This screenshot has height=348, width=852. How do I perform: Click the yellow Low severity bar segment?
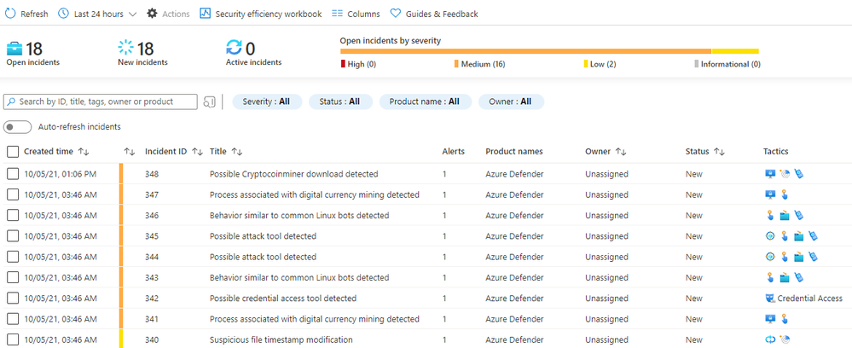735,51
